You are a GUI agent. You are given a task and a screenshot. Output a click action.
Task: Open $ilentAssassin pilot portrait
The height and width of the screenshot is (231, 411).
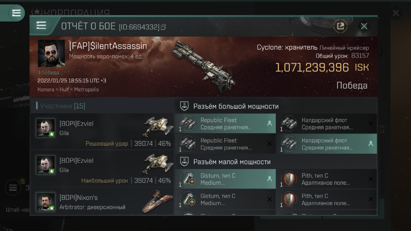(51, 53)
